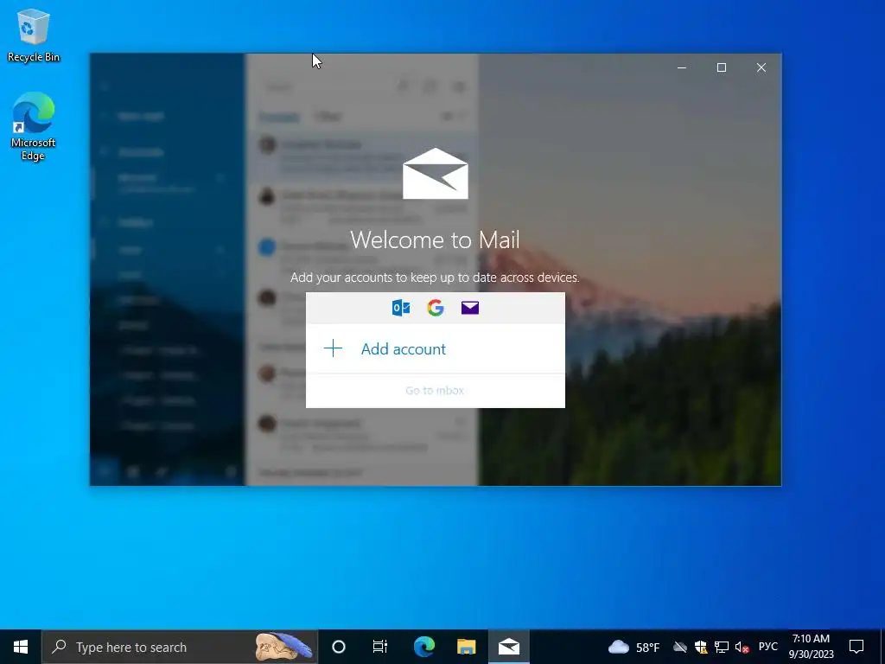Screen dimensions: 885x664
Task: Click the search highlight illustration in the search box
Action: 283,647
